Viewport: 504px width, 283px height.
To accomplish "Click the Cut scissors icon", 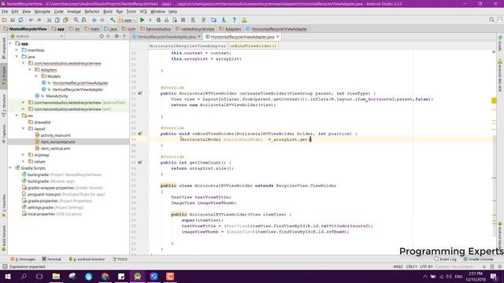I will coord(49,20).
